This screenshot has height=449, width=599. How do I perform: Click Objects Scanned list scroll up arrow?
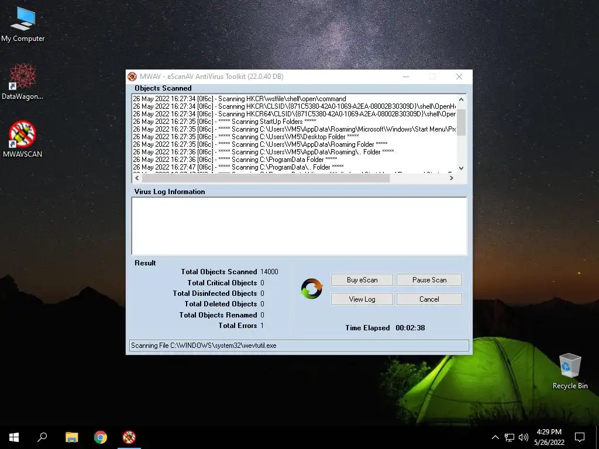click(x=461, y=99)
